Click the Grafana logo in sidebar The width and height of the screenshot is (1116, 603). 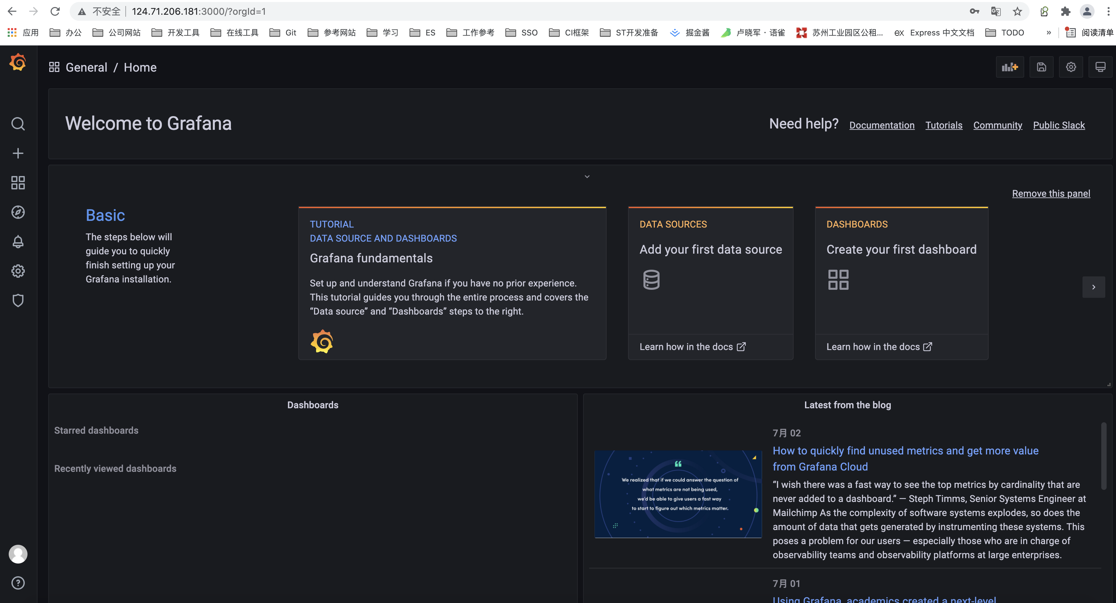[18, 63]
